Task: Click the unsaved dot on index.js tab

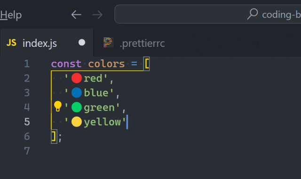Action: pyautogui.click(x=82, y=43)
